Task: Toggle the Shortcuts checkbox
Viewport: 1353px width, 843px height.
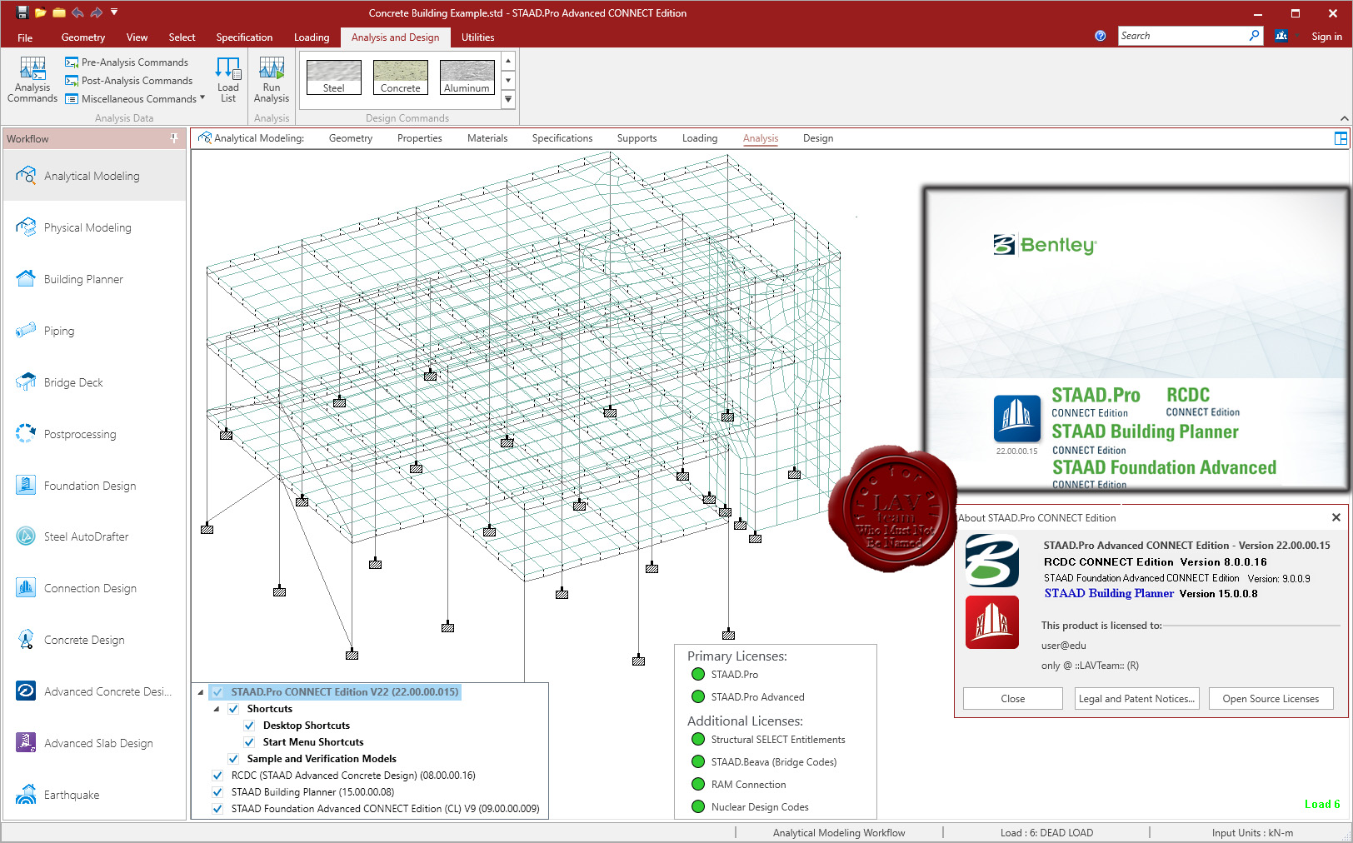Action: tap(233, 709)
